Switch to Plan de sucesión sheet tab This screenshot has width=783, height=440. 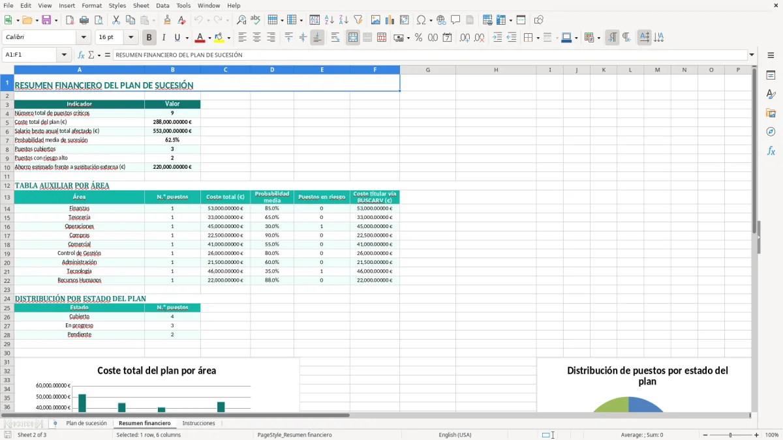coord(86,423)
